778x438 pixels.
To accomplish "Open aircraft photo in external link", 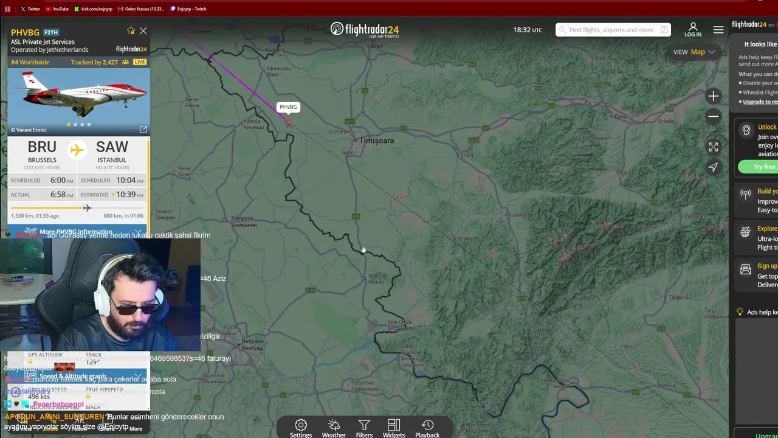I will (143, 130).
